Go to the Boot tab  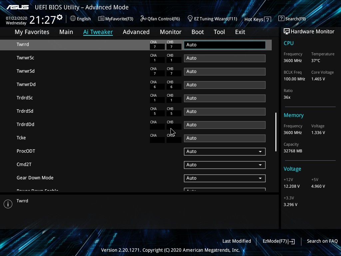coord(197,32)
